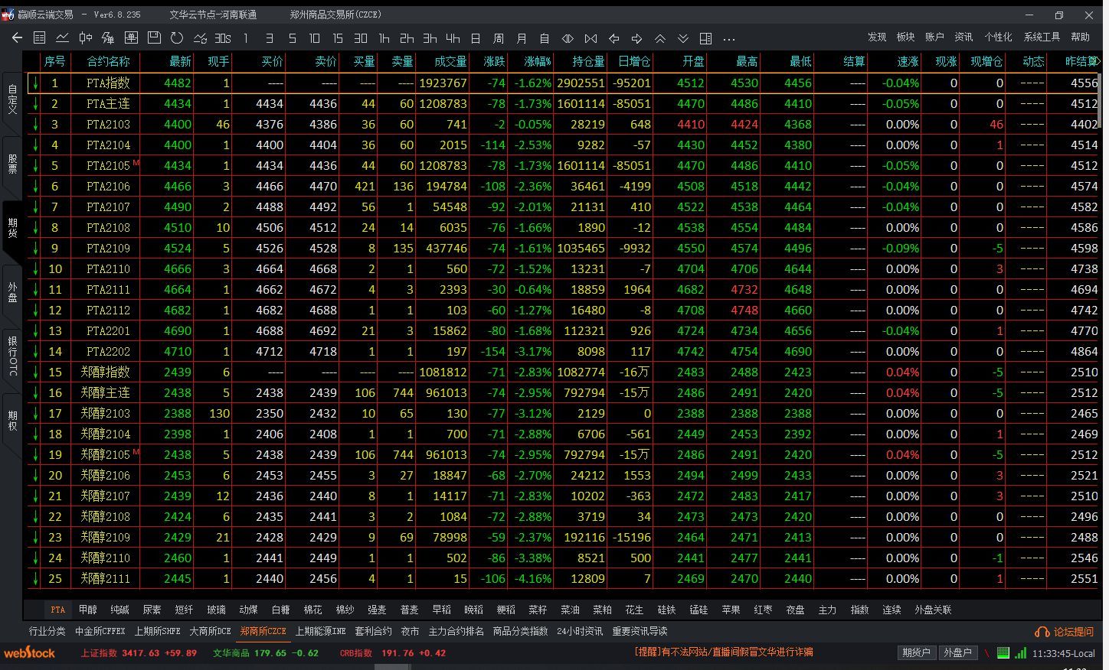1109x670 pixels.
Task: Toggle the split panel layout icon
Action: tap(706, 38)
